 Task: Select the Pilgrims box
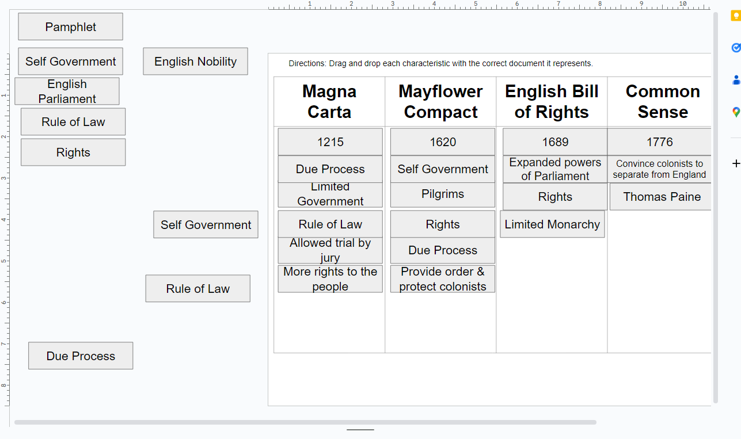(x=443, y=194)
